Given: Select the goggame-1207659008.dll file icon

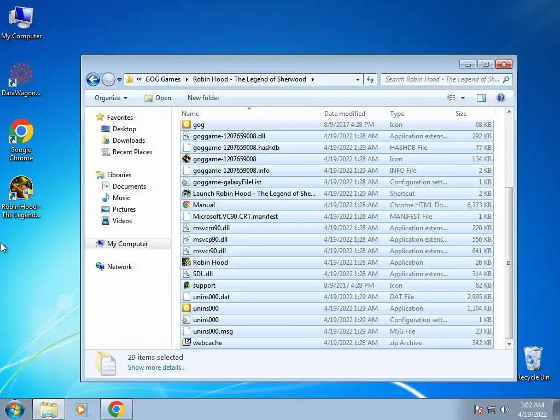Looking at the screenshot, I should [x=186, y=136].
